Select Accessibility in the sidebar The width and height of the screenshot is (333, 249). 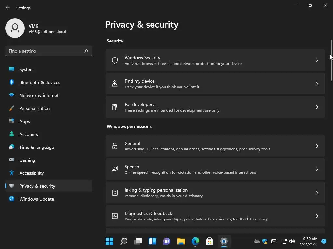click(49, 173)
